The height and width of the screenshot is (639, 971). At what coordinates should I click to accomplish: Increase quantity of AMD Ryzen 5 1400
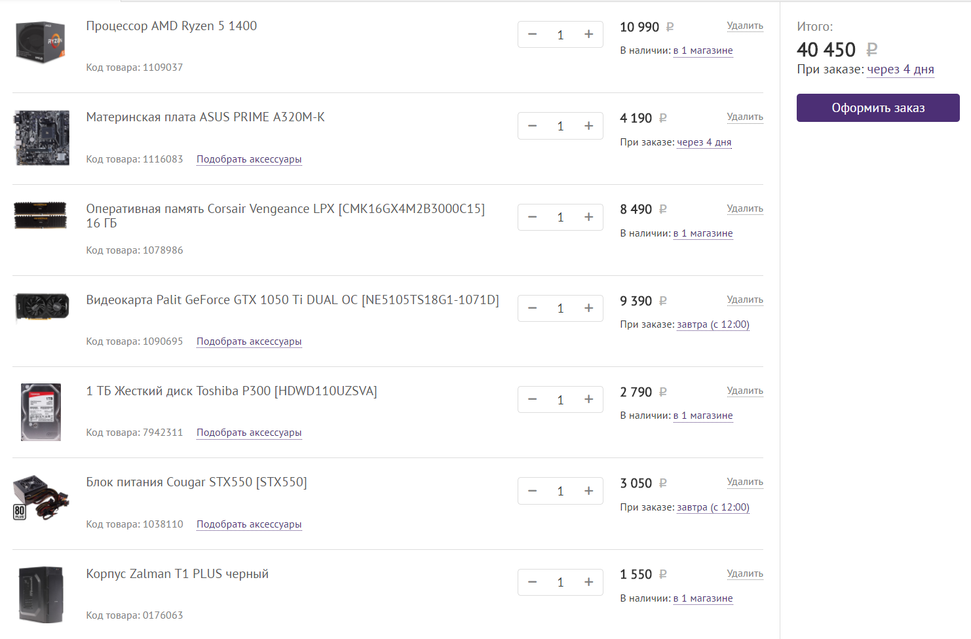pos(588,35)
